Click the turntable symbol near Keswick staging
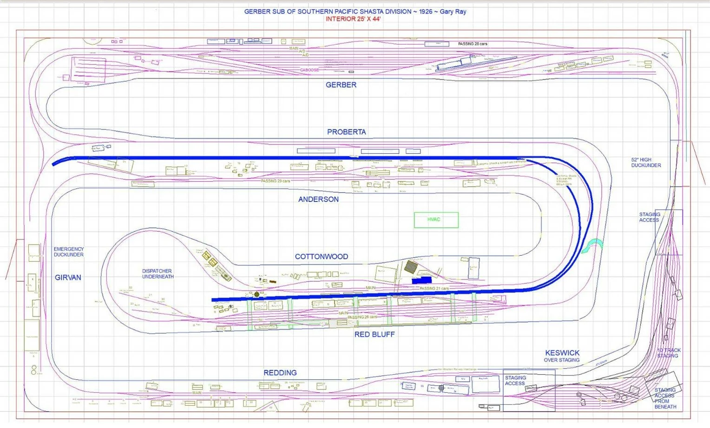This screenshot has width=710, height=428. [x=617, y=396]
